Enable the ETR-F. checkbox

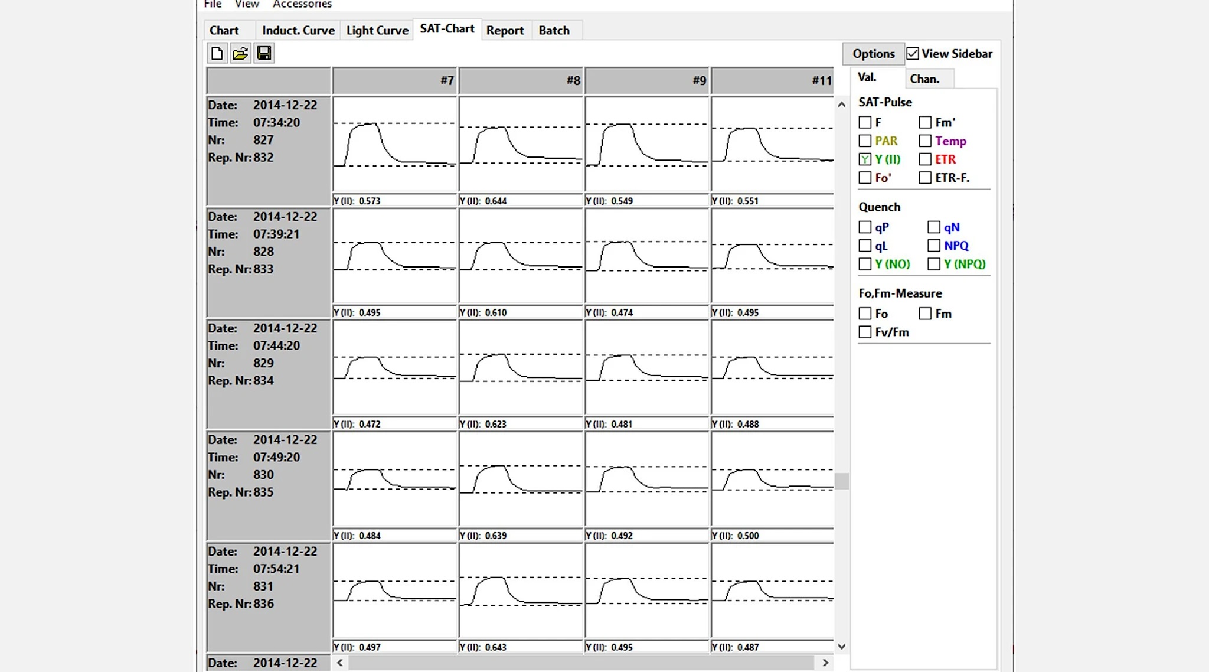coord(925,177)
